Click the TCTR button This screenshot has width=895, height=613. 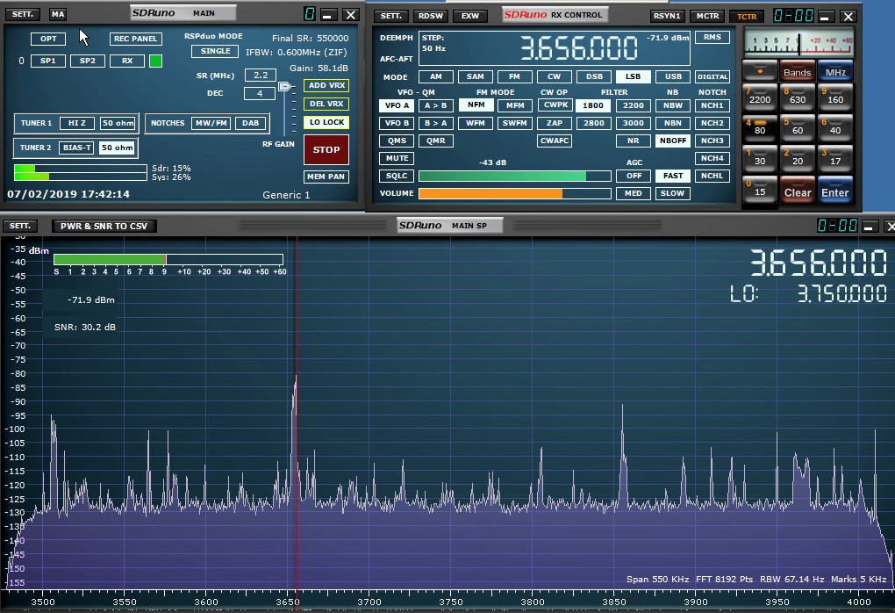click(747, 16)
